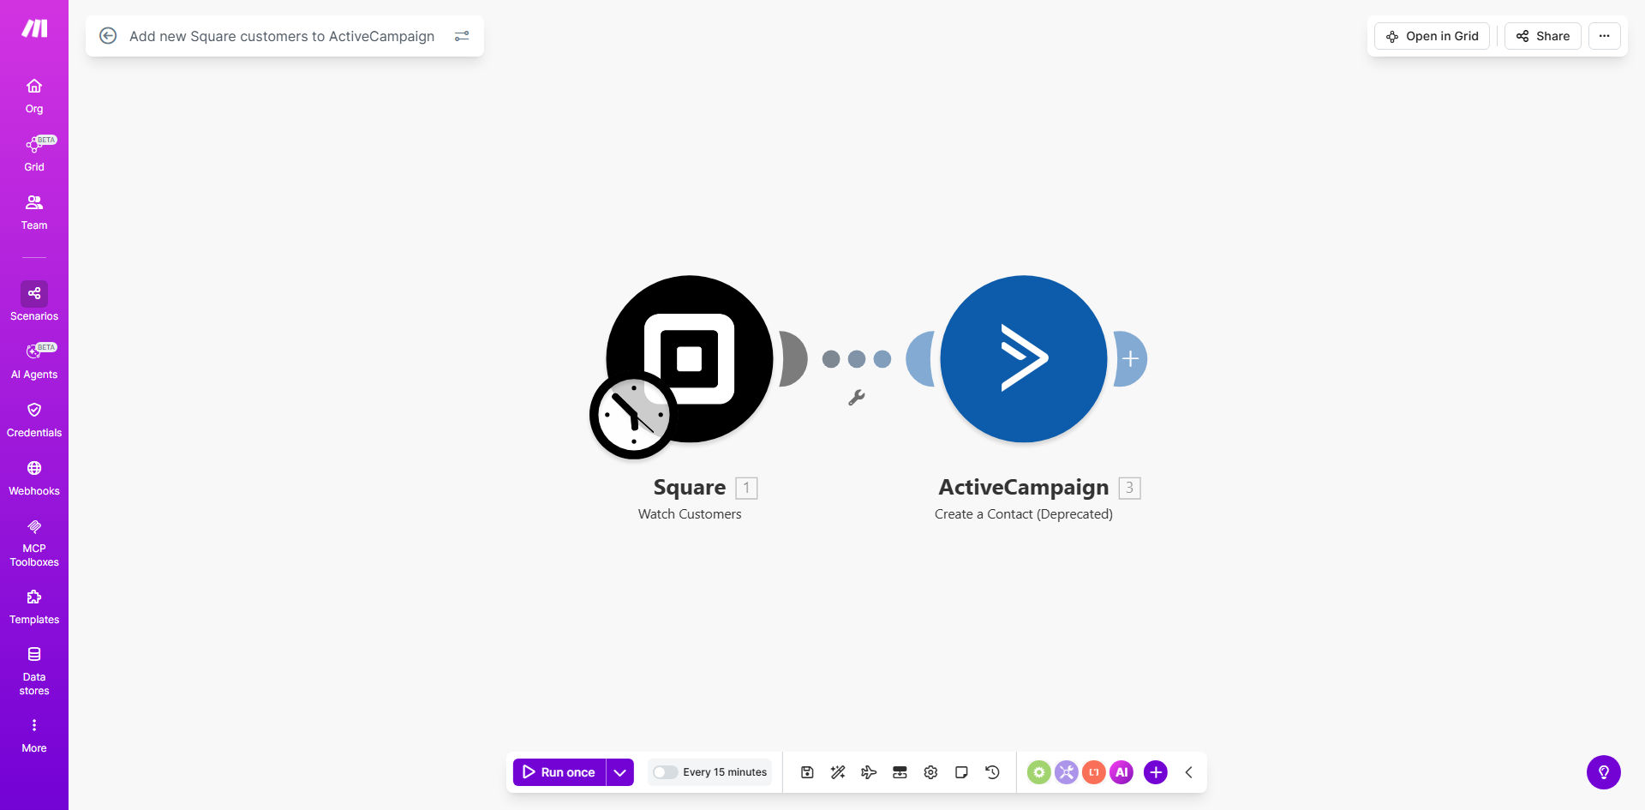Screen dimensions: 1645x810
Task: Click the Watch Customers label
Action: click(x=690, y=514)
